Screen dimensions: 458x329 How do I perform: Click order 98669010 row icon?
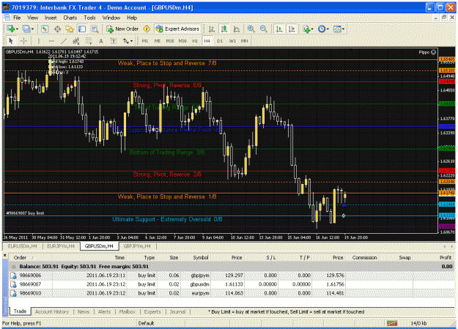[x=13, y=293]
